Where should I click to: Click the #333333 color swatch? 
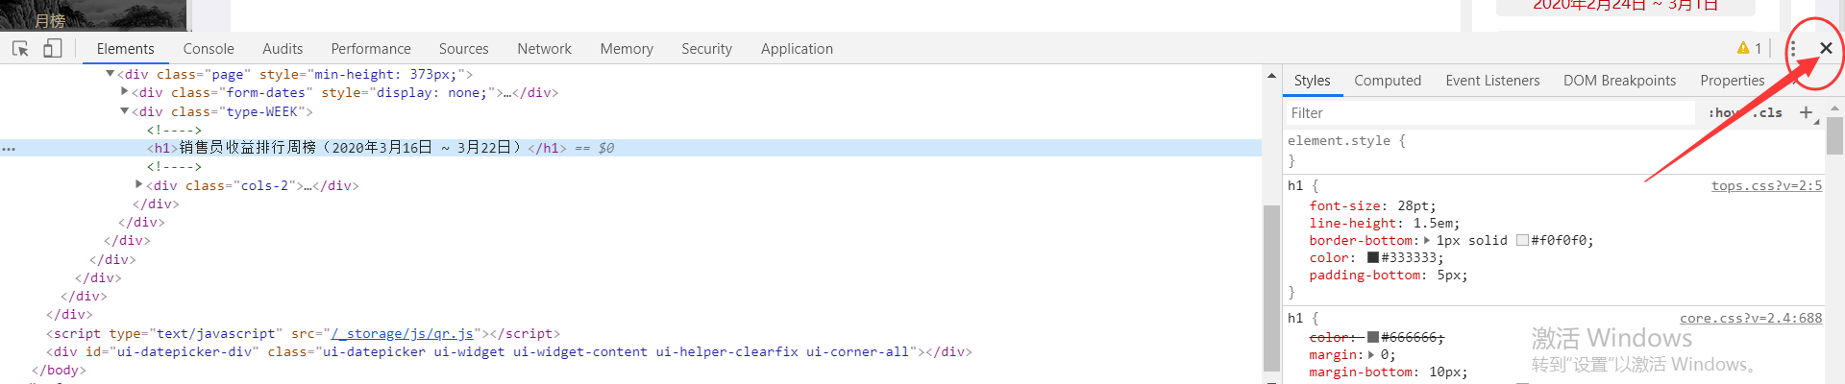click(1373, 257)
